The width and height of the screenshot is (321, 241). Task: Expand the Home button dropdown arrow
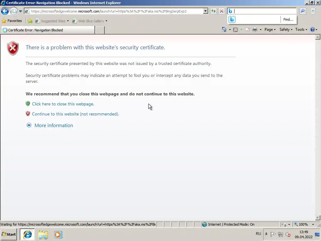[230, 30]
